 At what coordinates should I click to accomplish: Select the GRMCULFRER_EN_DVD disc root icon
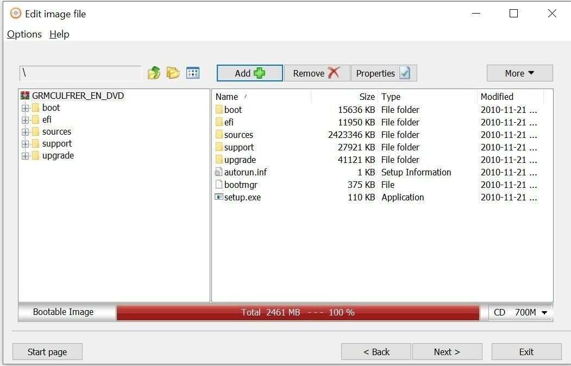26,96
